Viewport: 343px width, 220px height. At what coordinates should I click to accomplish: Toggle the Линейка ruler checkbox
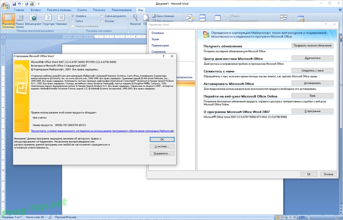click(73, 16)
